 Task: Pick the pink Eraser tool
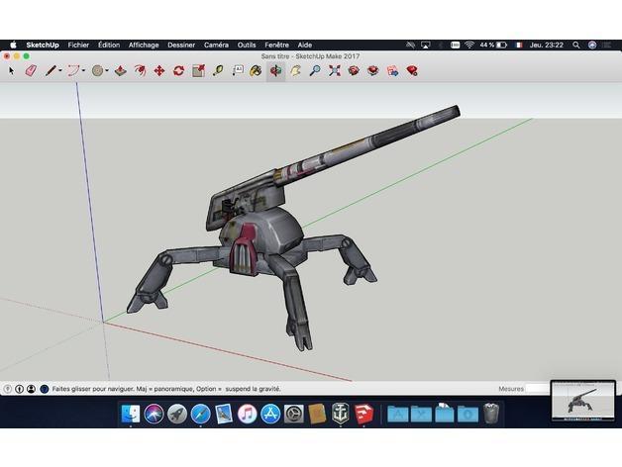click(x=31, y=71)
